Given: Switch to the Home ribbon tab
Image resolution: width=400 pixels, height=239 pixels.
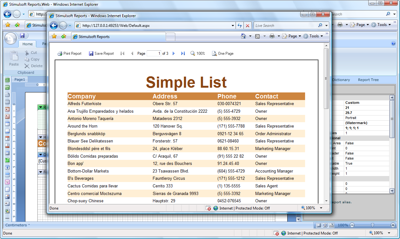Looking at the screenshot, I should (x=28, y=44).
